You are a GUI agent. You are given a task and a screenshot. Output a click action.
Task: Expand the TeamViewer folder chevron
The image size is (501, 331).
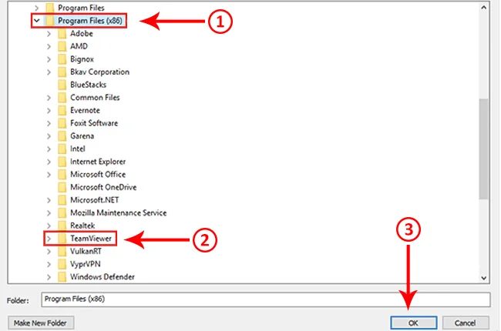[49, 239]
